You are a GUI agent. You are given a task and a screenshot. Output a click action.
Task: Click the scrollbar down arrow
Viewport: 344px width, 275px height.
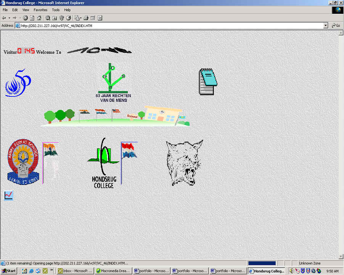tap(341, 256)
